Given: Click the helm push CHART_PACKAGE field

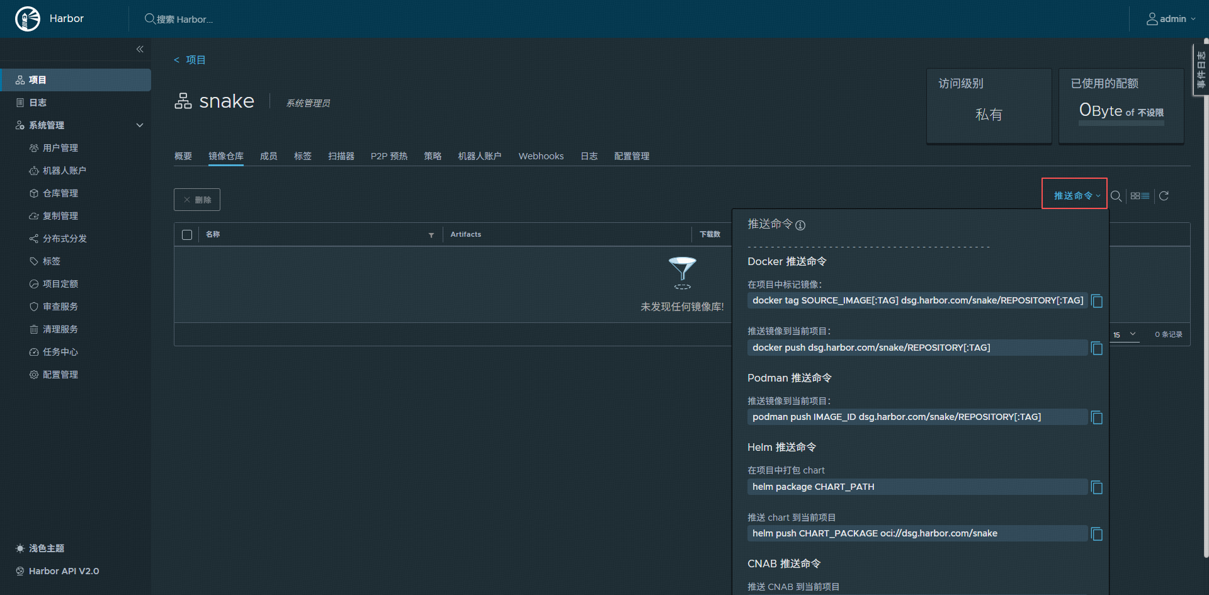Looking at the screenshot, I should coord(917,533).
